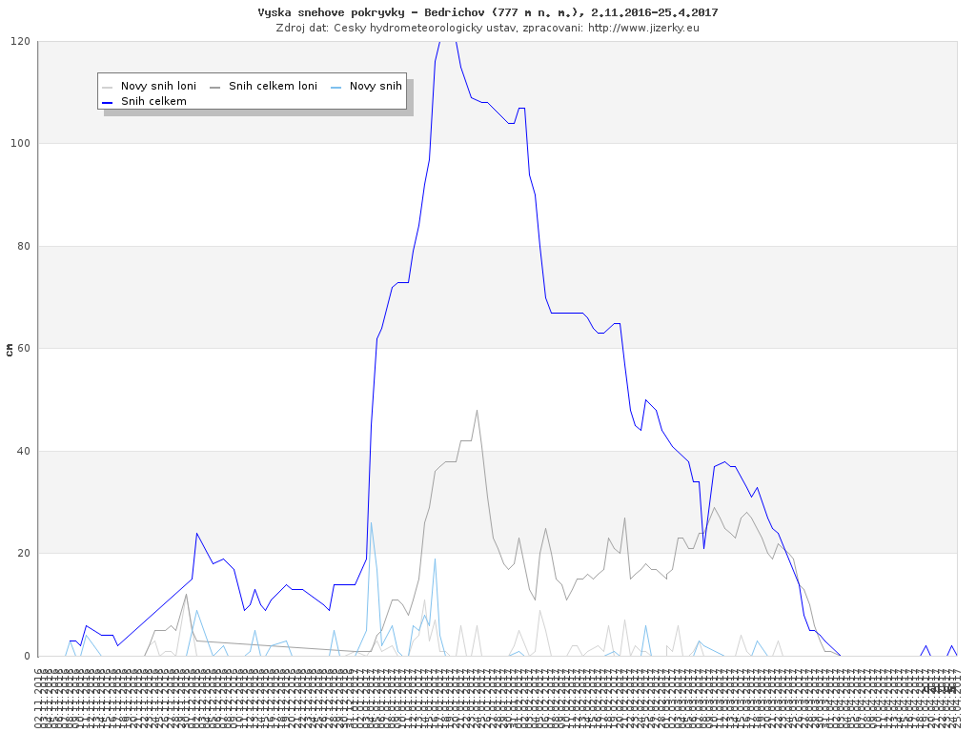Click the 60 label on y-axis
This screenshot has width=976, height=732.
click(24, 349)
